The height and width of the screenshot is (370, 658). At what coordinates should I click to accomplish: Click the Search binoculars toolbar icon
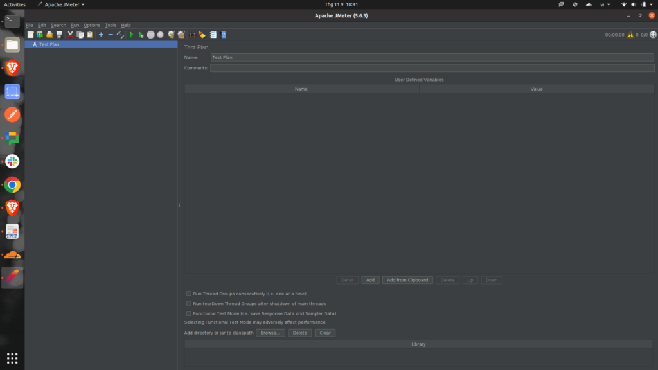(192, 35)
